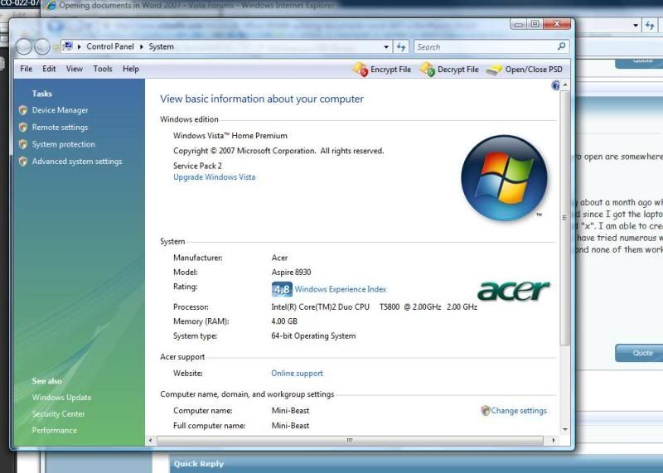This screenshot has width=663, height=473.
Task: Open System protection task link
Action: [64, 144]
